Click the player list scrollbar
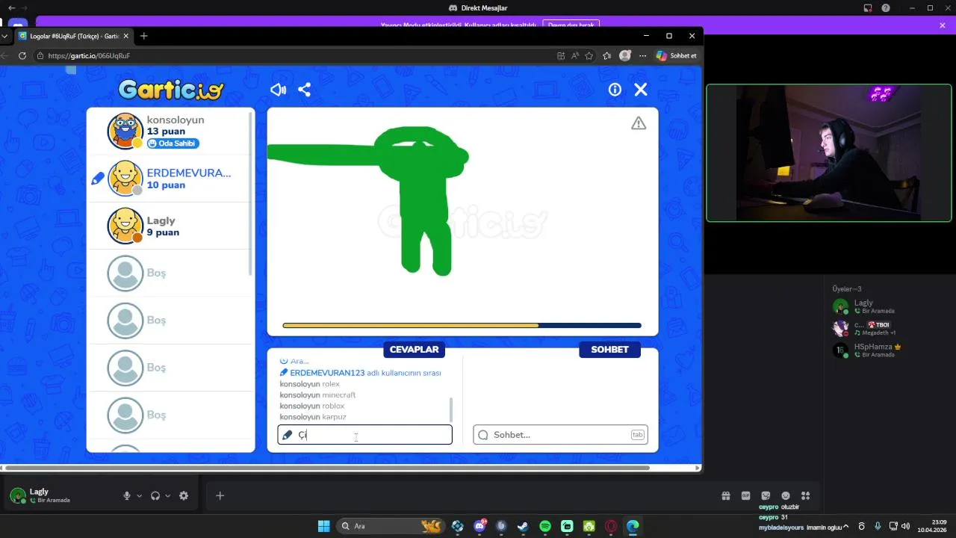956x538 pixels. click(251, 194)
